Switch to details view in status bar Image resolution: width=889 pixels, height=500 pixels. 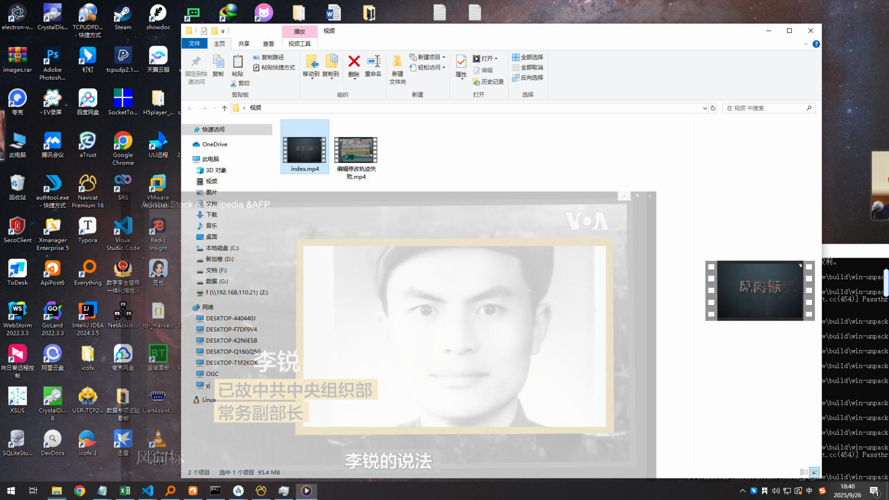point(804,472)
